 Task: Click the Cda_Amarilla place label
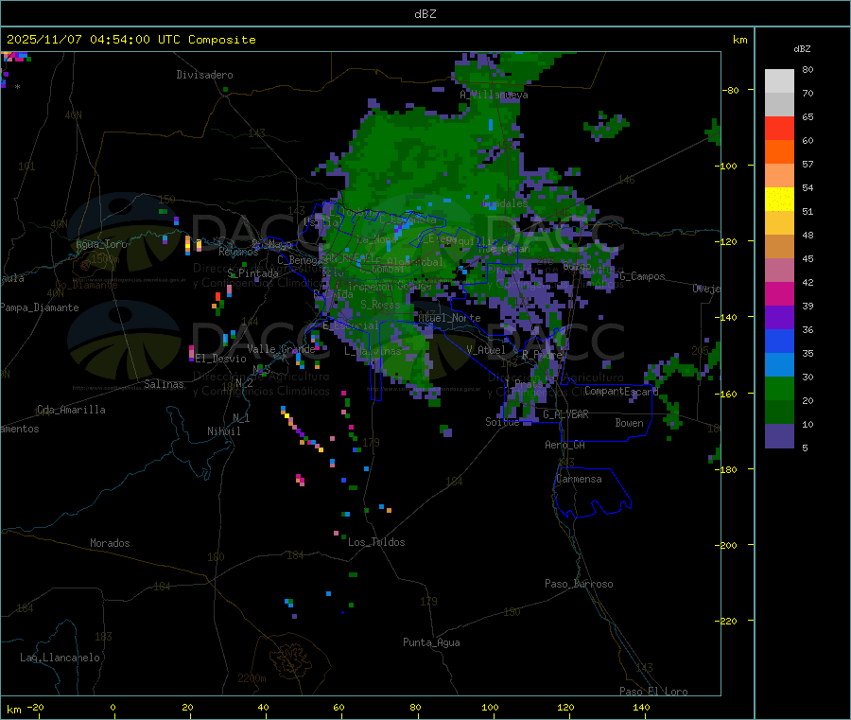click(x=71, y=410)
